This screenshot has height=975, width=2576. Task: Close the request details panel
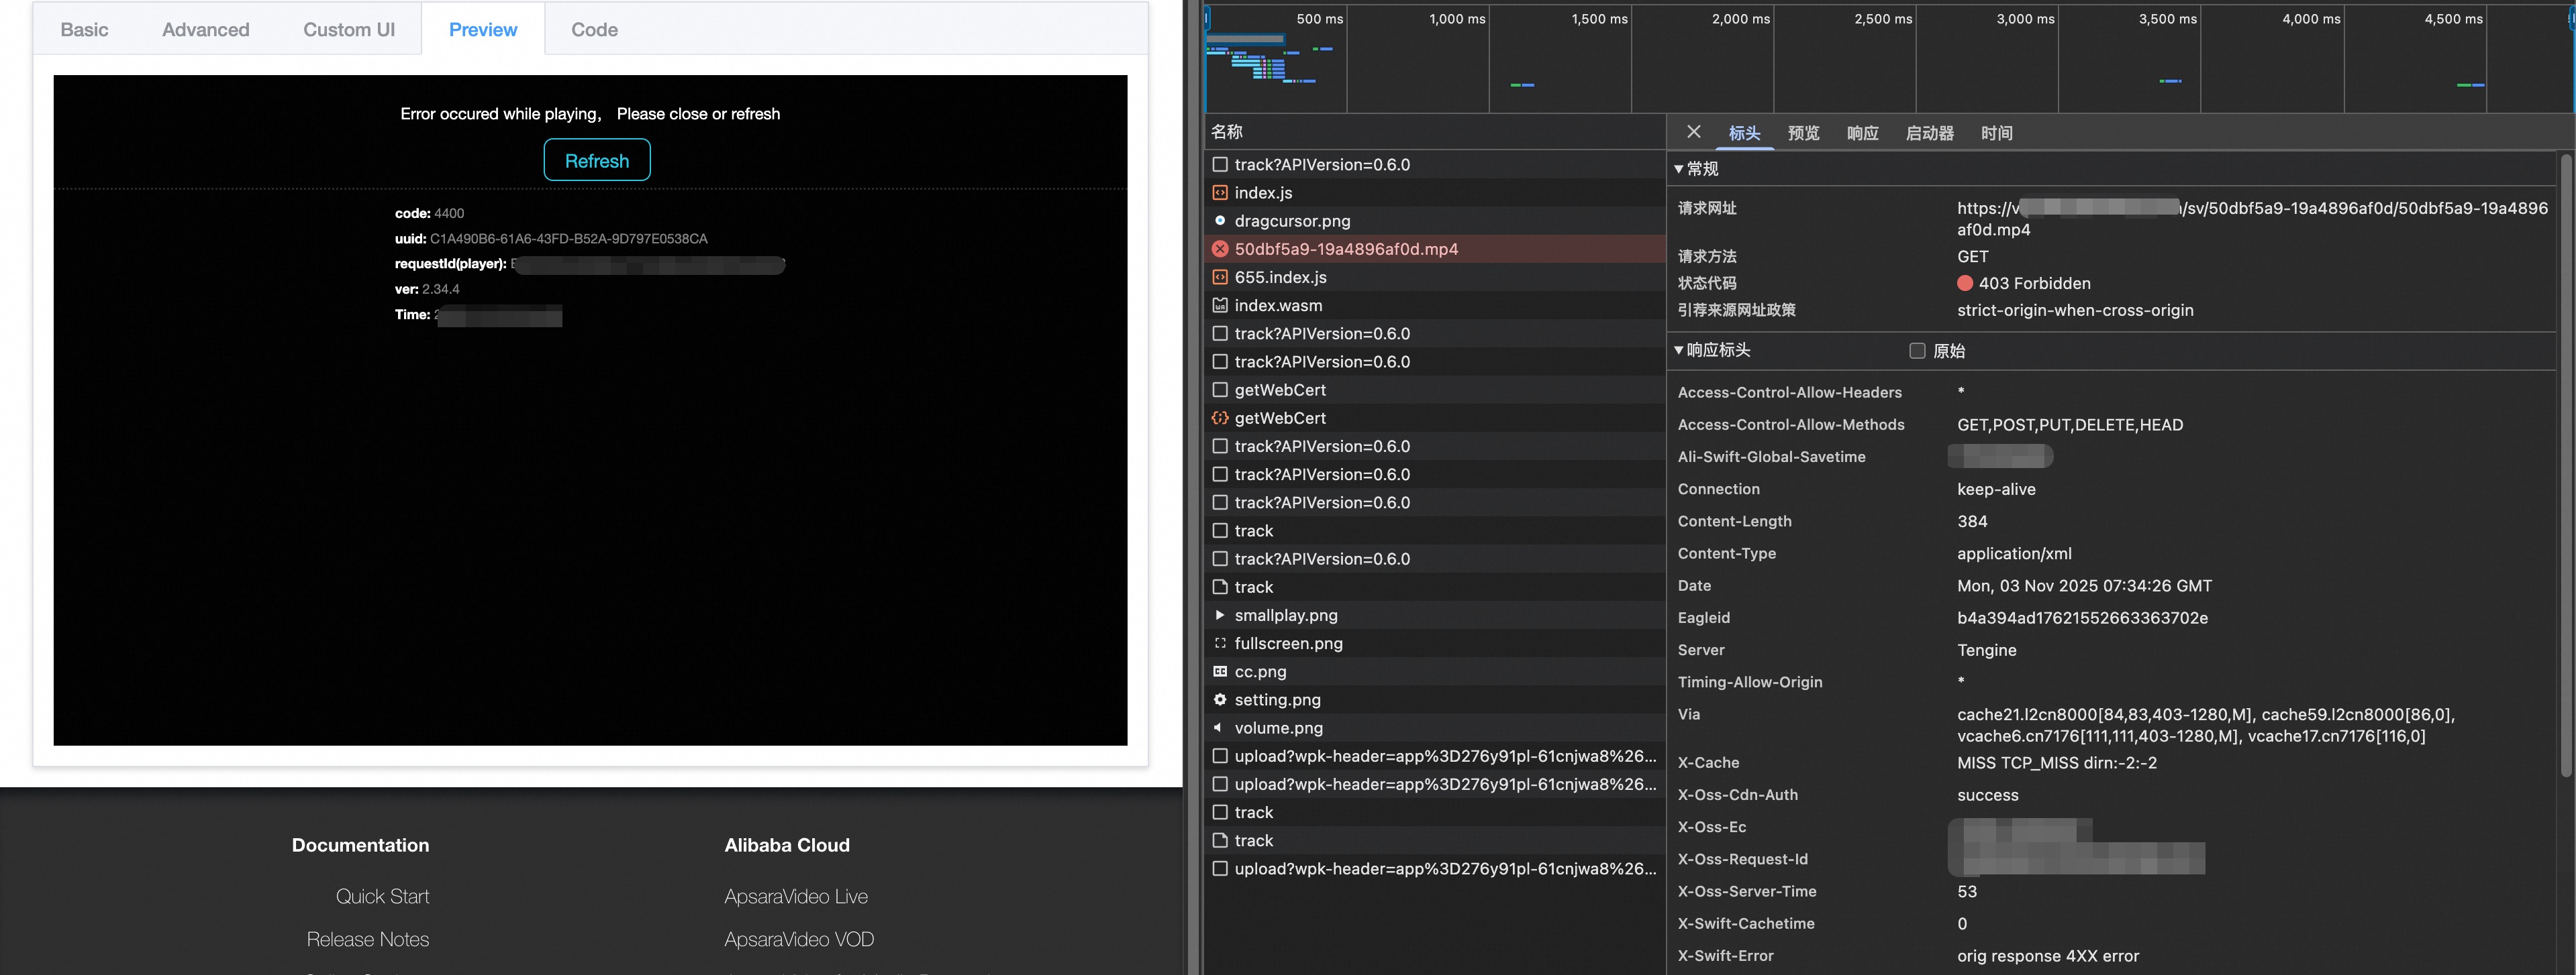pyautogui.click(x=1693, y=132)
